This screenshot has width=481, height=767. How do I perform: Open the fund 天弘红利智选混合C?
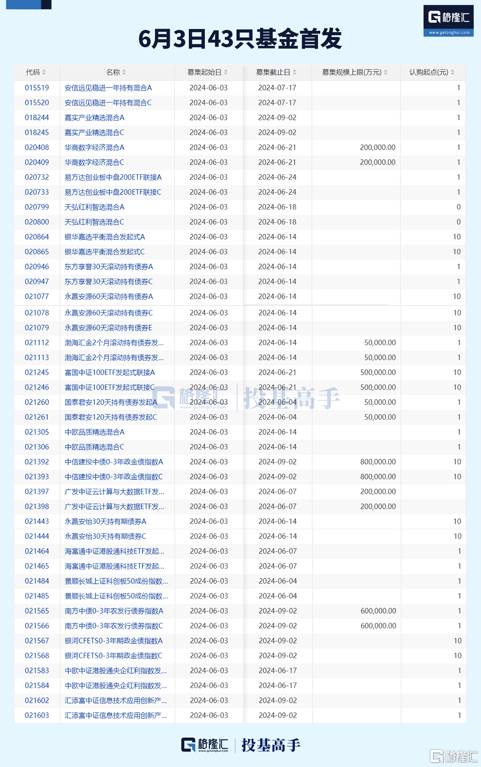(x=94, y=222)
